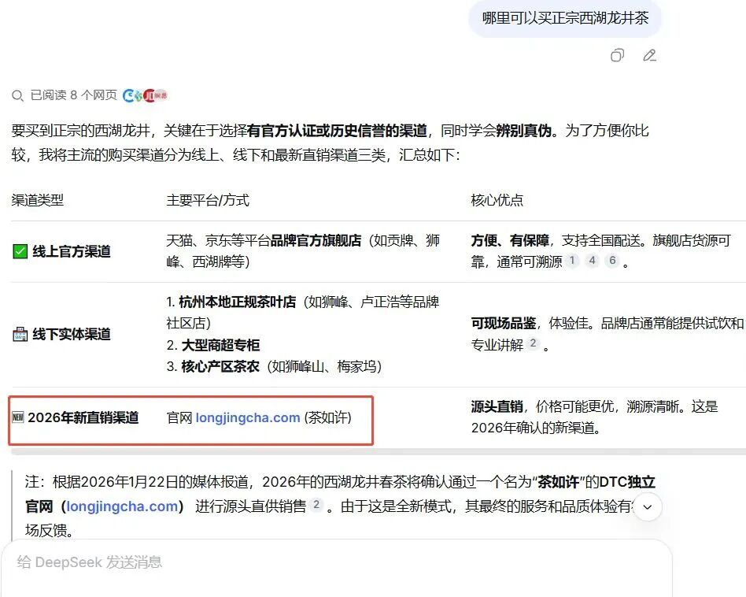Click the 品牌官方旗舰店 bold text
Image resolution: width=746 pixels, height=597 pixels.
click(x=316, y=240)
